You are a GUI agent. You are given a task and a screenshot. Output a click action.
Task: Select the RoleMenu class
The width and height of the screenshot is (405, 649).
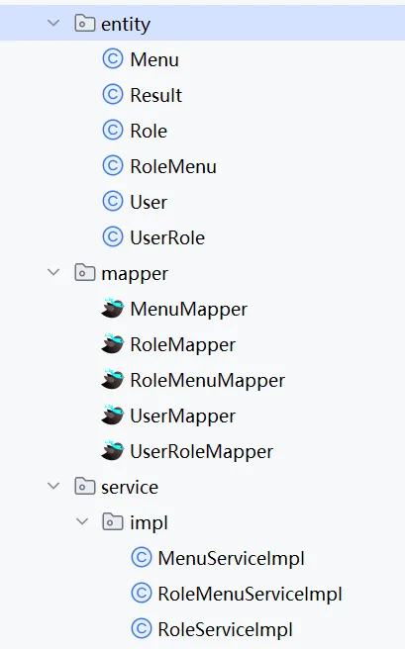tap(173, 166)
